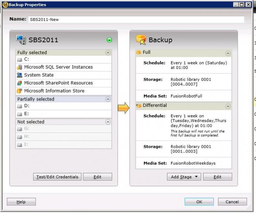Click the FusionRobotFull media set value
This screenshot has width=256, height=213.
pyautogui.click(x=186, y=96)
